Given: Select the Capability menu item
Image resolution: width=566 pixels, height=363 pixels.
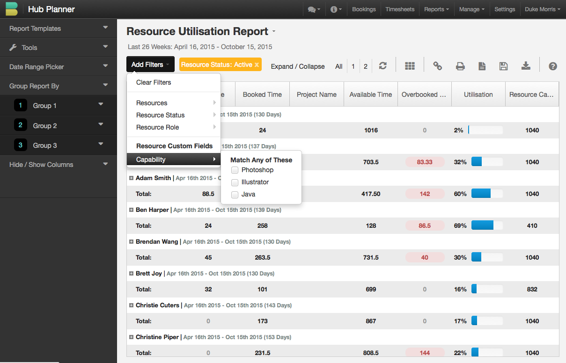Looking at the screenshot, I should (173, 160).
